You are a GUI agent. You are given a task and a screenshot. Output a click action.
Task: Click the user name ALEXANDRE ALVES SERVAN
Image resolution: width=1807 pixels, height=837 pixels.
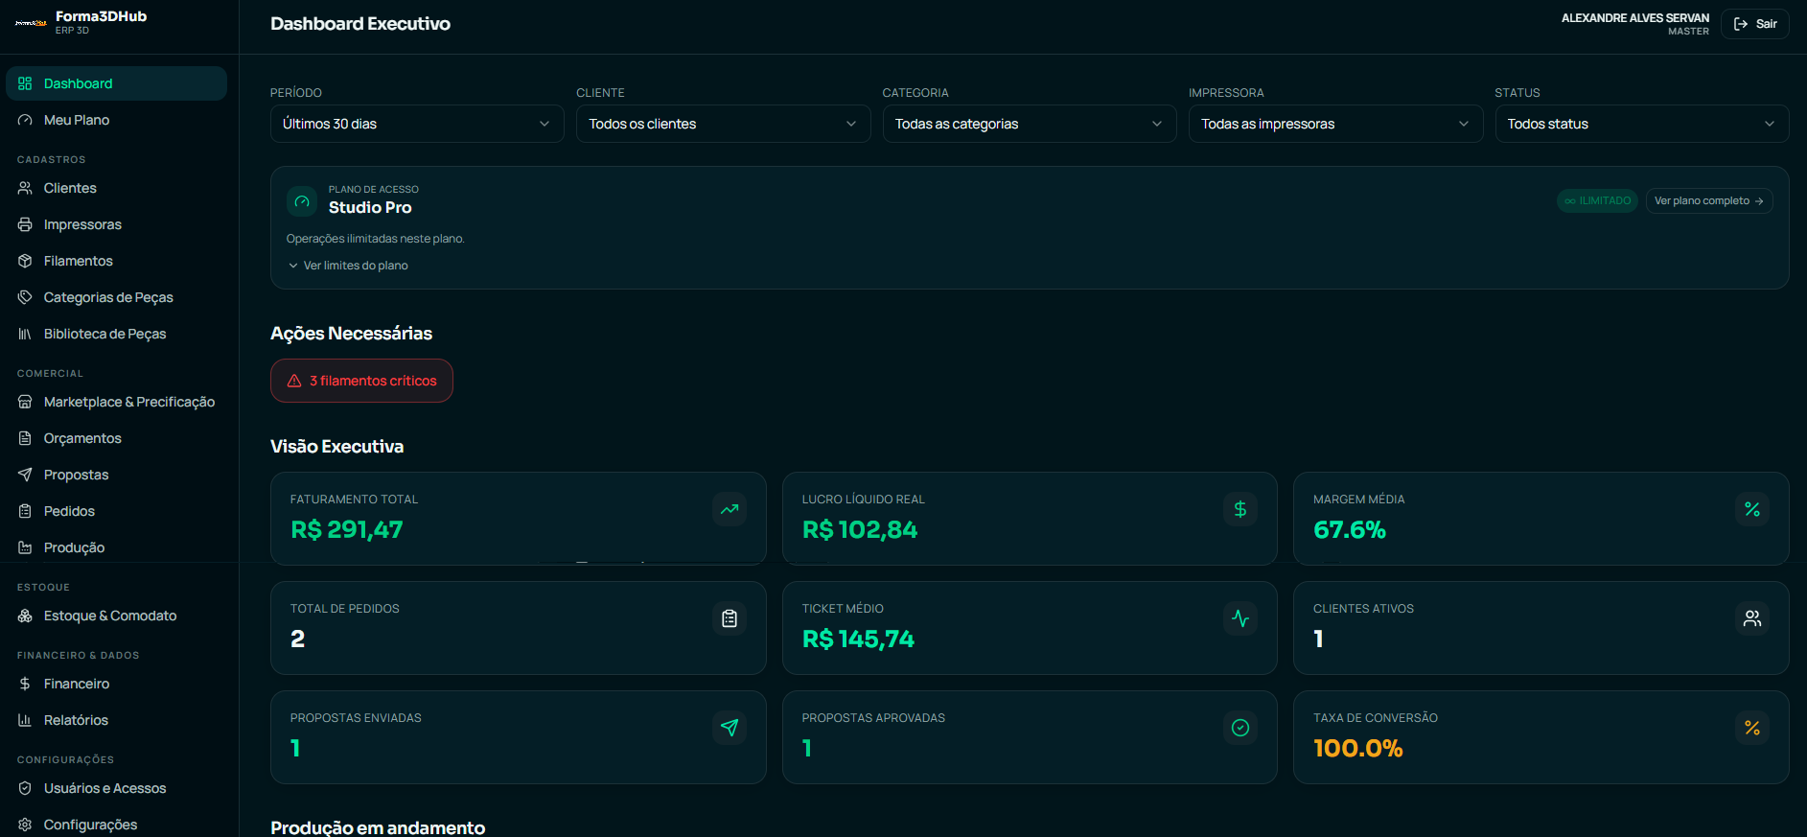1634,18
